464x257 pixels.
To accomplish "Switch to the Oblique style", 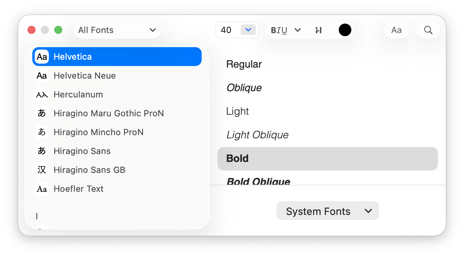I will [244, 88].
